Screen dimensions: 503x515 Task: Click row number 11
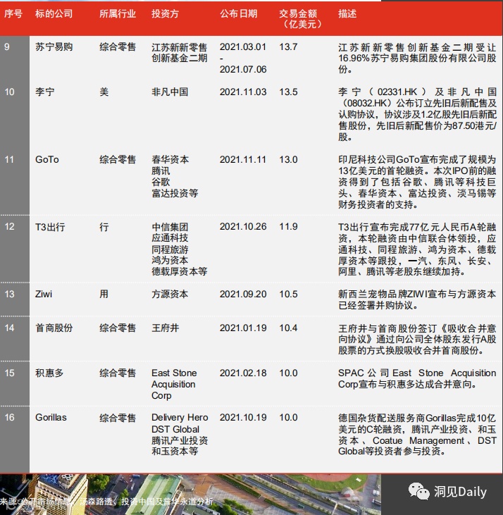[9, 160]
